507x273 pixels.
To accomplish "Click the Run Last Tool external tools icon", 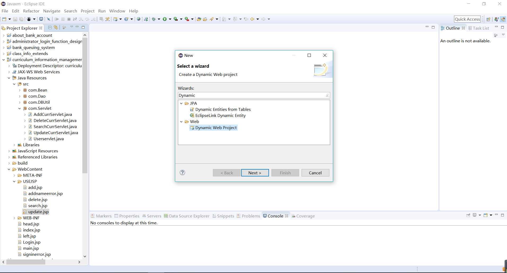I will point(187,19).
